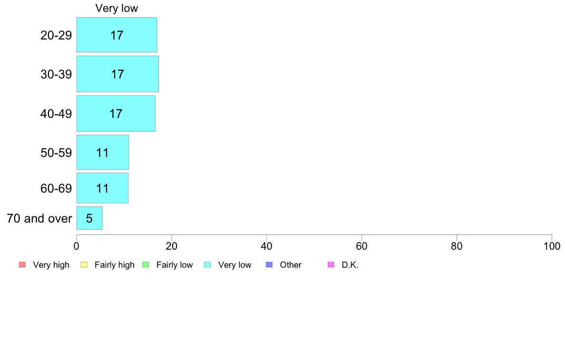Click the 100 tick on x-axis

tap(552, 246)
